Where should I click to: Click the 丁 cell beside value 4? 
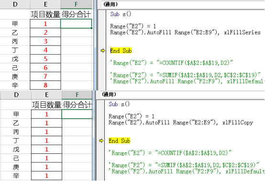(15, 50)
